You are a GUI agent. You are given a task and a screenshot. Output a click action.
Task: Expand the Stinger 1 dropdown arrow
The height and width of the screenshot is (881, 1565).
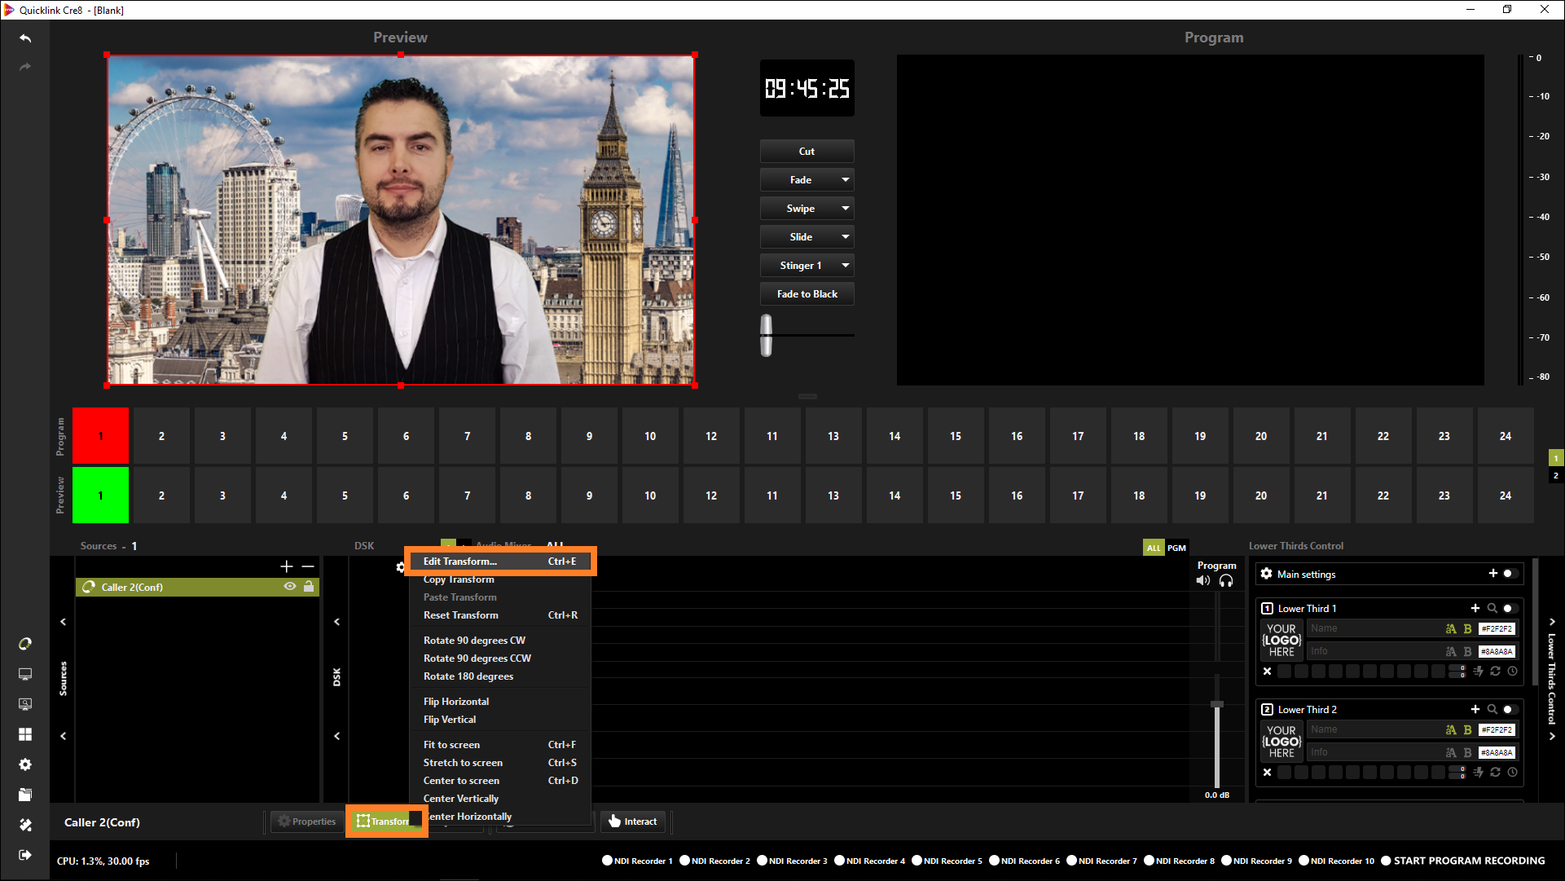[x=846, y=266]
